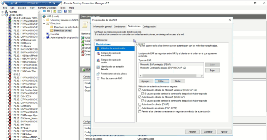Viewport: 267px width, 140px height.
Task: Open Clientes y servidores RADIUS folder
Action: tap(64, 20)
